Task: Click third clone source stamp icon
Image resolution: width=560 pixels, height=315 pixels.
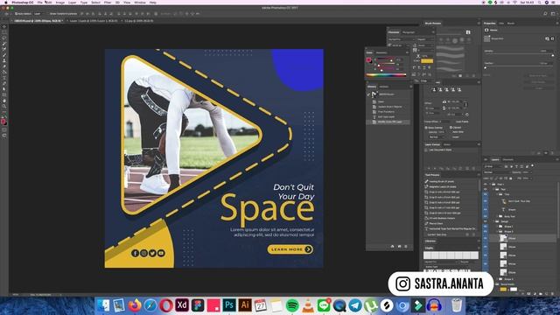Action: (447, 89)
